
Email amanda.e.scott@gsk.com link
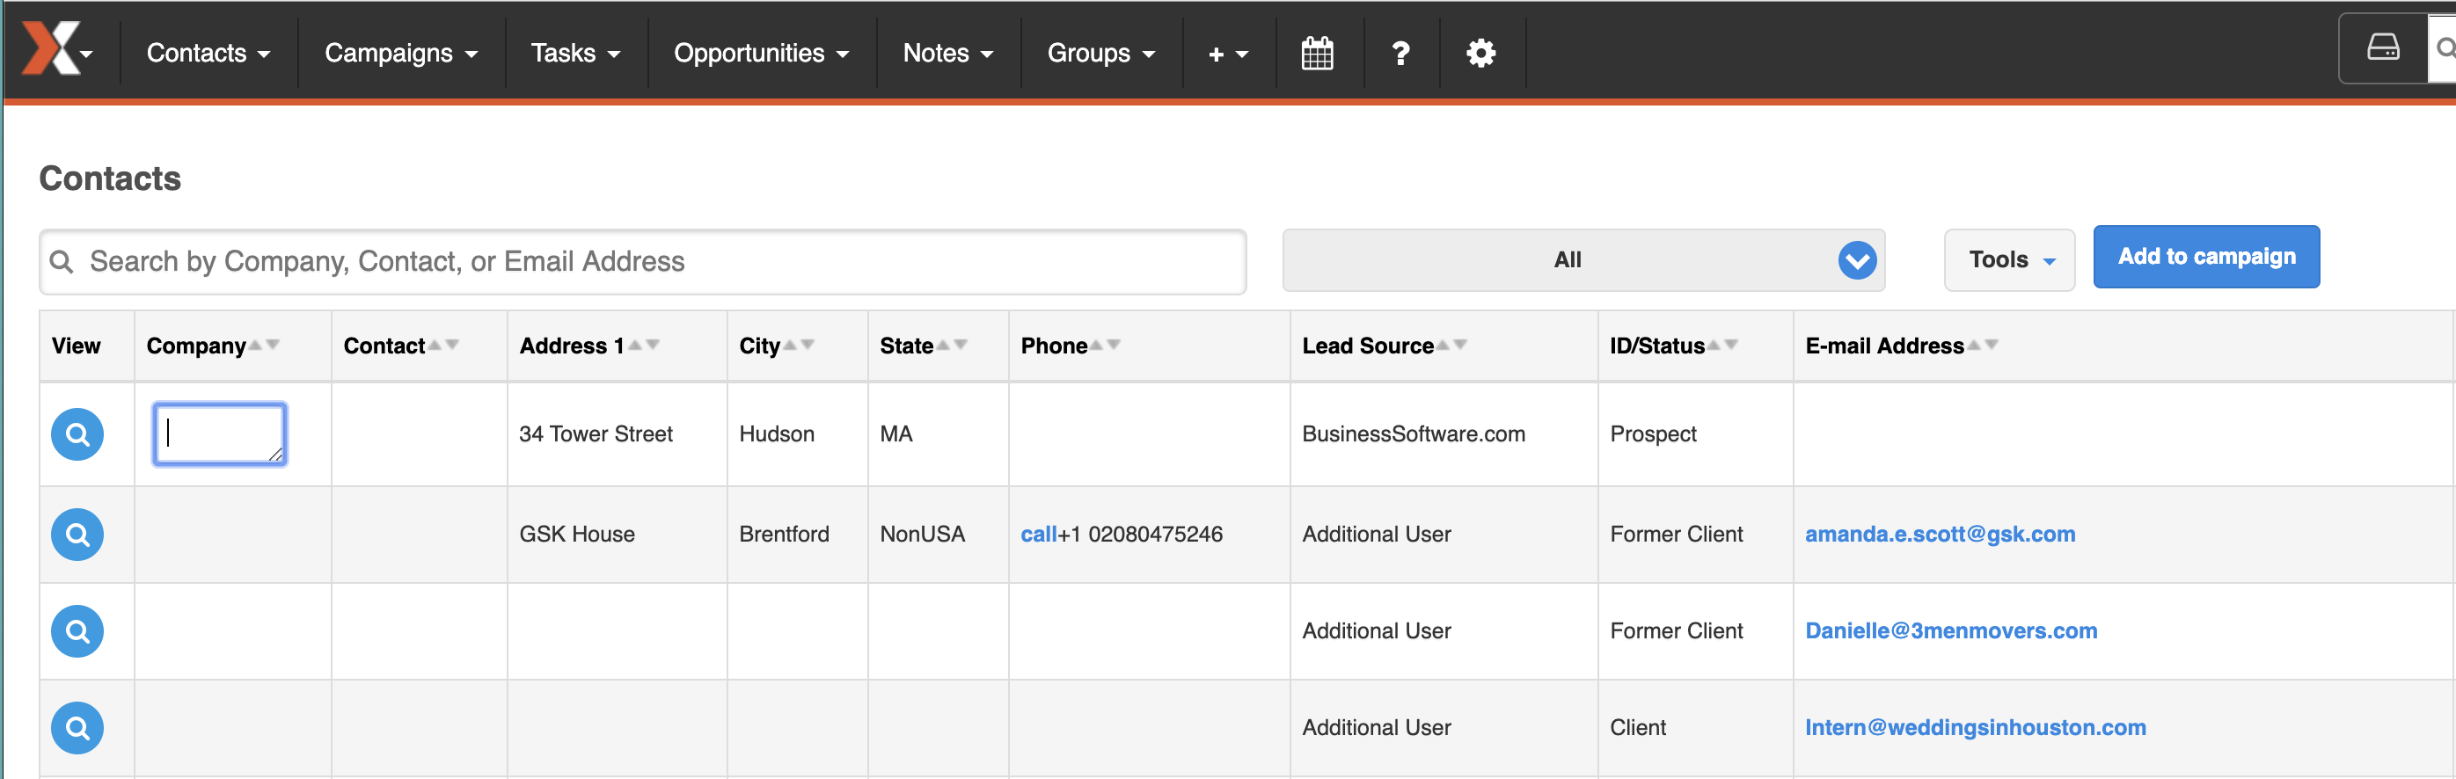coord(1940,534)
